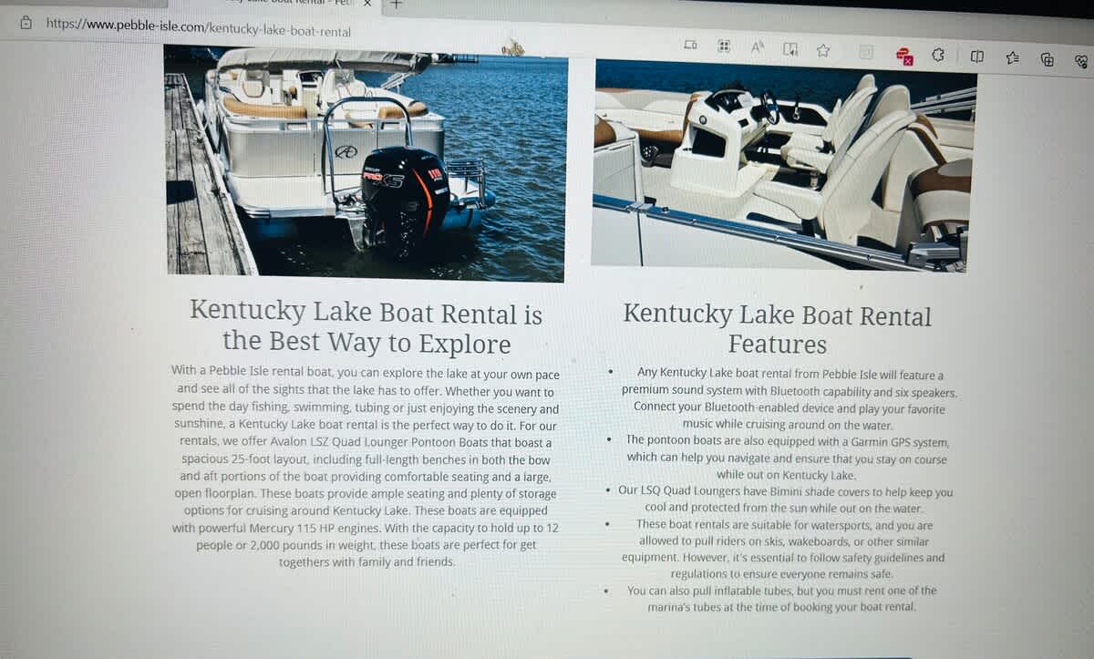Click the lock site-info icon beside the URL
Image resolution: width=1094 pixels, height=659 pixels.
point(26,22)
